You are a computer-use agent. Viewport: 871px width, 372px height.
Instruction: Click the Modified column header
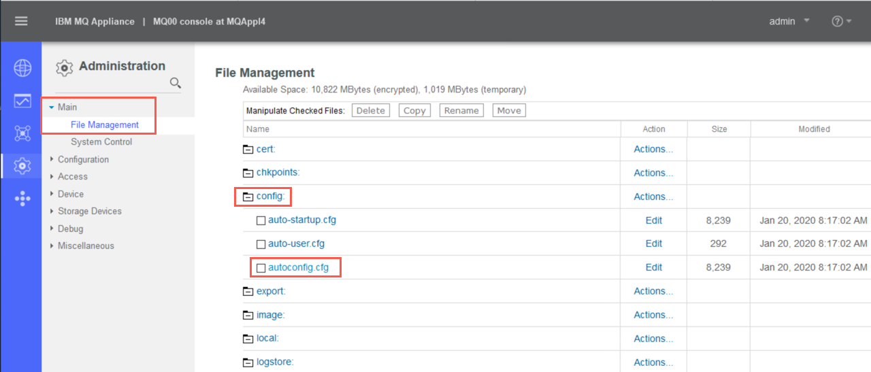tap(814, 129)
